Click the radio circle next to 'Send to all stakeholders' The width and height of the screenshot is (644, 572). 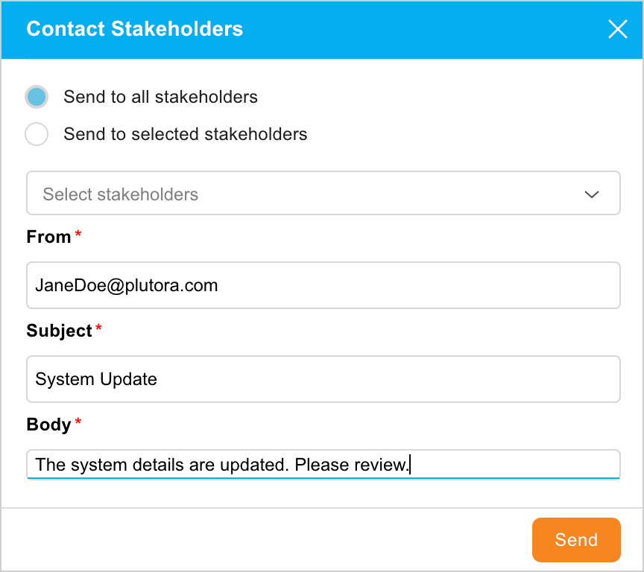click(37, 97)
